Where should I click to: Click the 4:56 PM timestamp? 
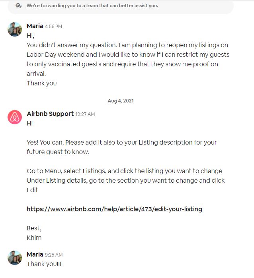point(53,27)
